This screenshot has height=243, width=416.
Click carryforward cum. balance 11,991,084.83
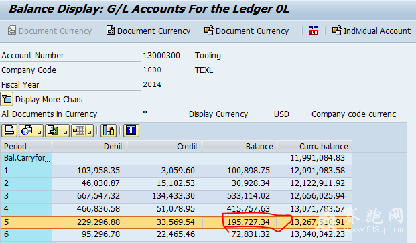tap(318, 158)
